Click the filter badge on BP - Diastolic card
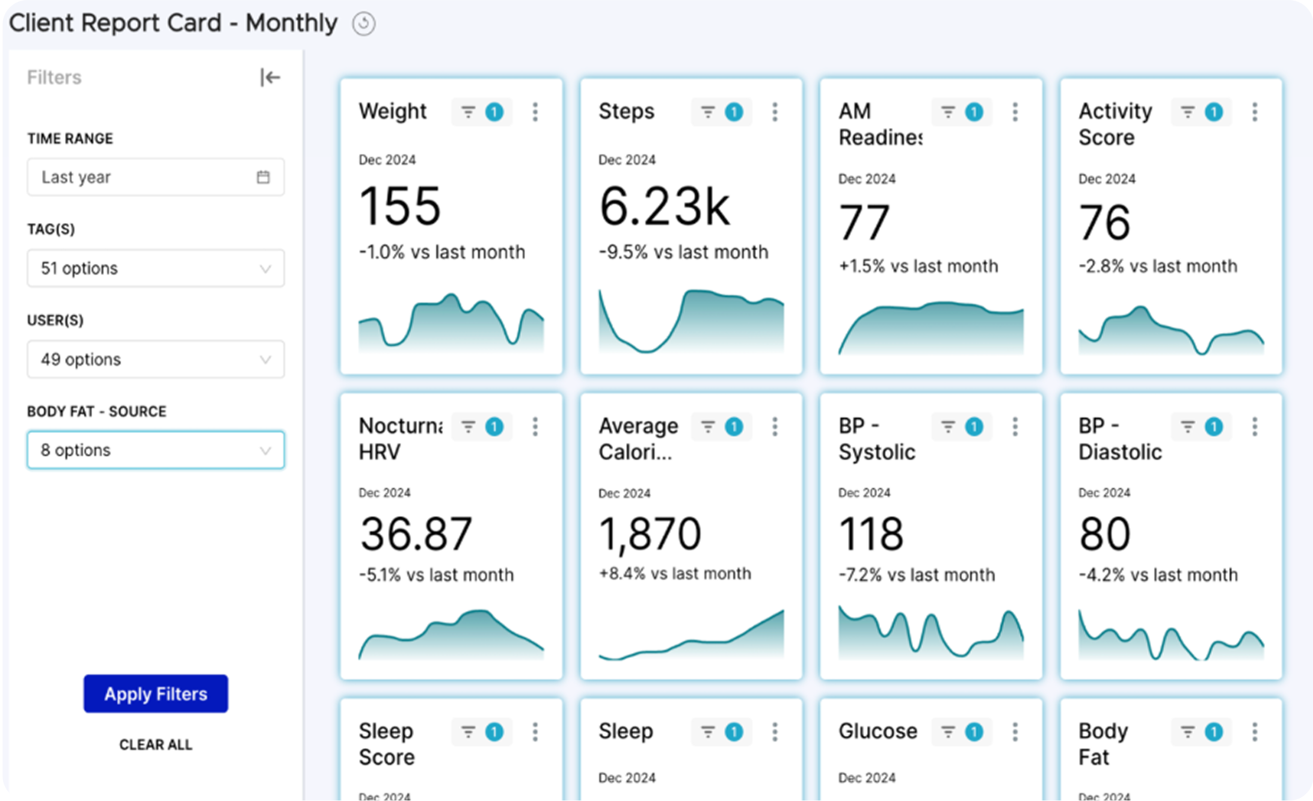 click(1201, 427)
